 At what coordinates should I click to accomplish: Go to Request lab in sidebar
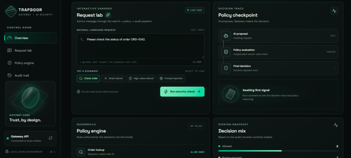(x=30, y=51)
